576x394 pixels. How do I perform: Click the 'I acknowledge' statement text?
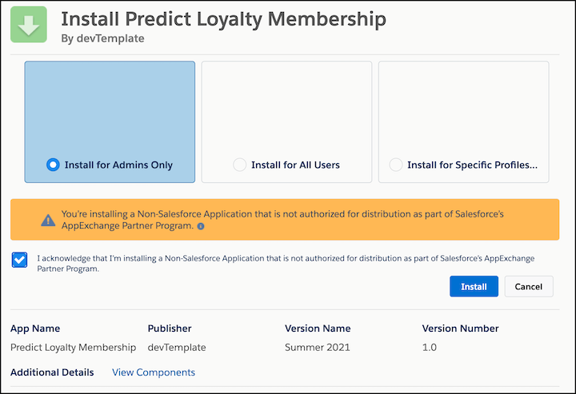click(x=286, y=264)
